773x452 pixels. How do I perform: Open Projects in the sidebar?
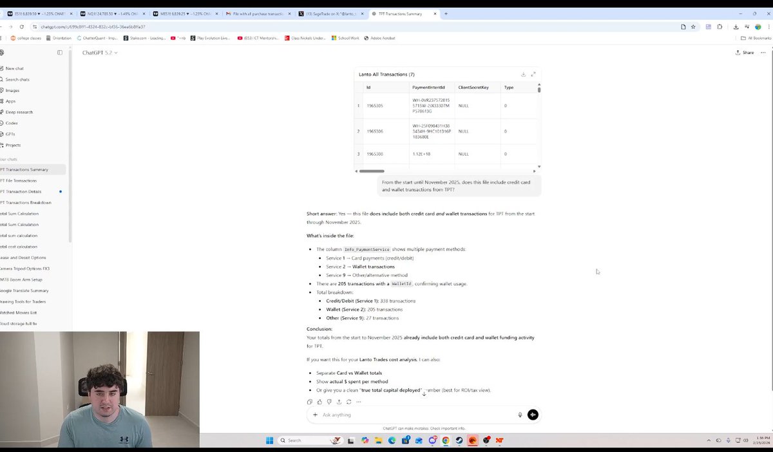(x=12, y=145)
